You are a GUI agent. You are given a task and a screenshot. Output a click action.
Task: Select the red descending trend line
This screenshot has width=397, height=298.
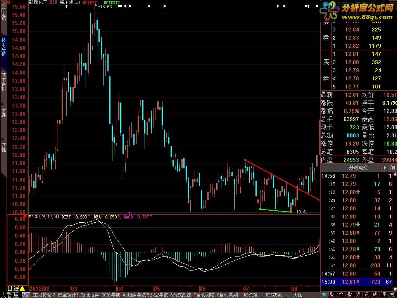[x=282, y=180]
